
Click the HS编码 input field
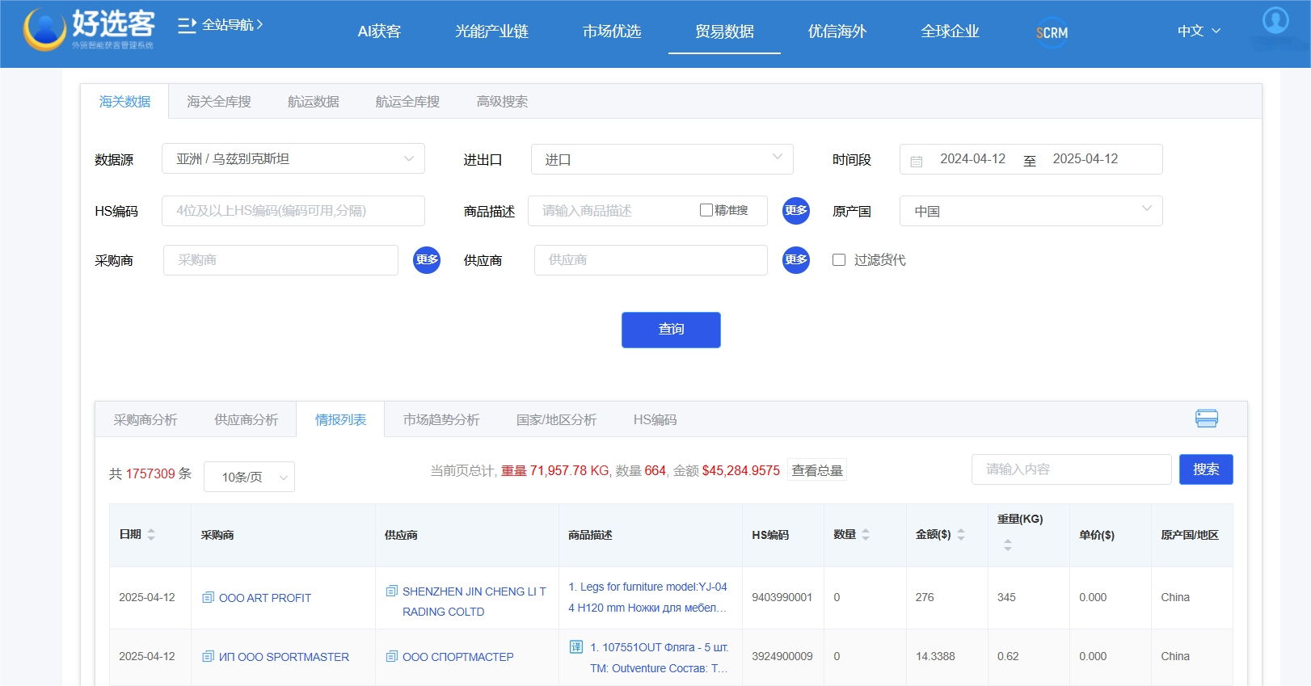tap(293, 211)
